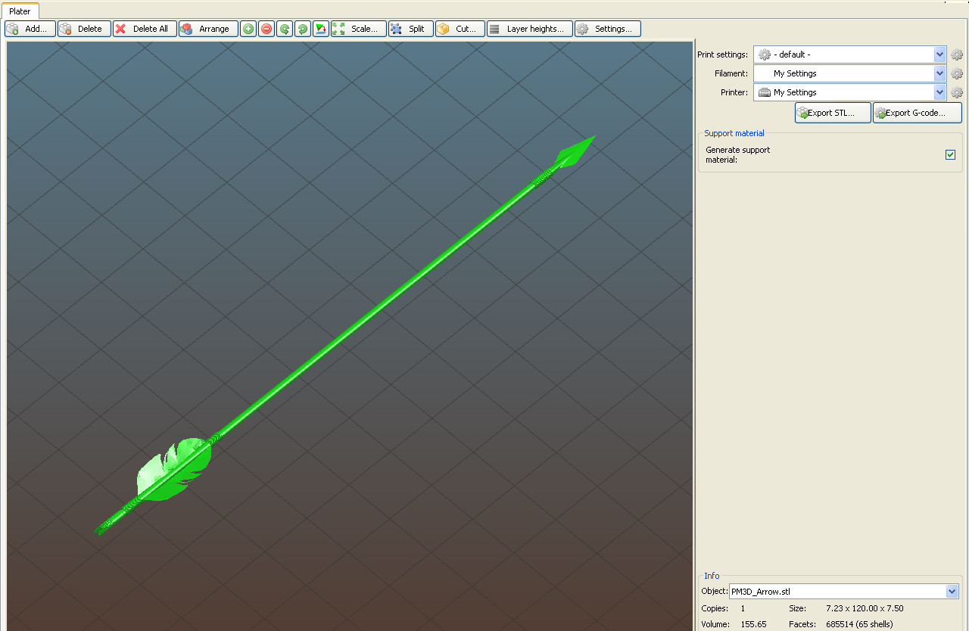Click the Export G-code button
This screenshot has height=631, width=969.
pos(917,112)
